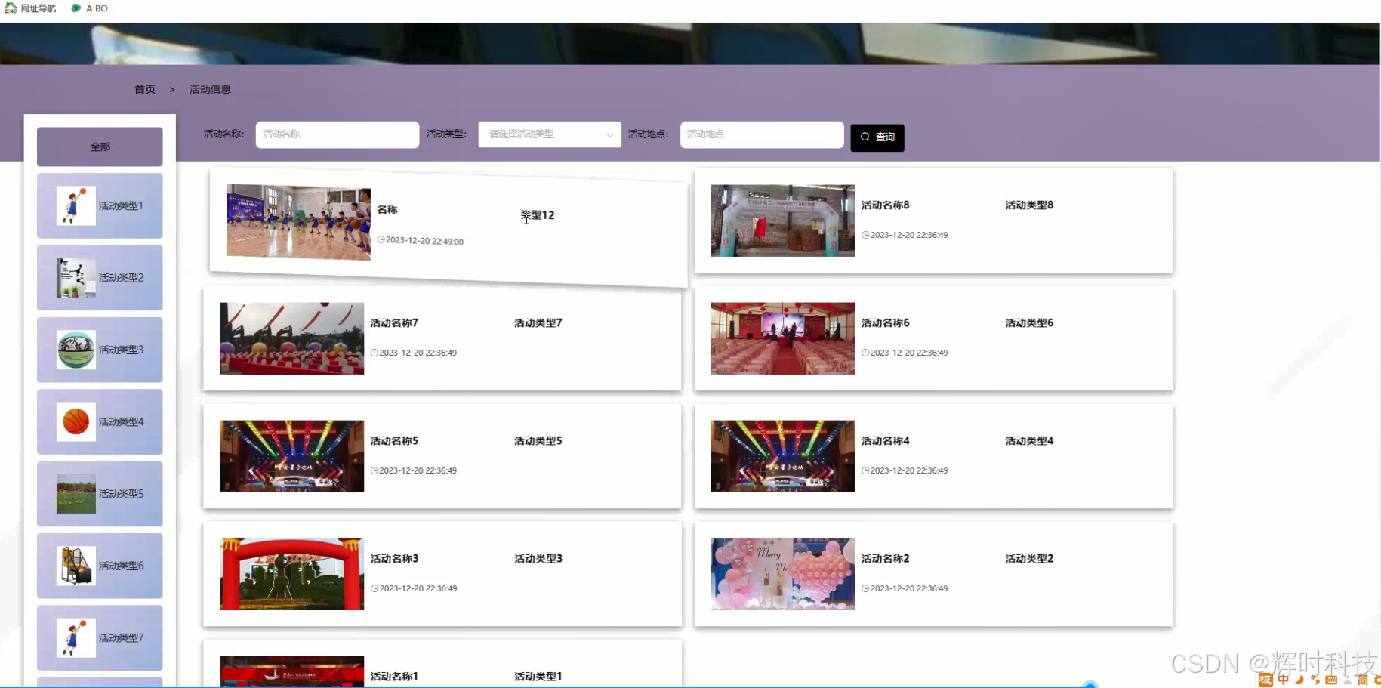1381x688 pixels.
Task: Click the 活动名称2 title text
Action: point(885,559)
